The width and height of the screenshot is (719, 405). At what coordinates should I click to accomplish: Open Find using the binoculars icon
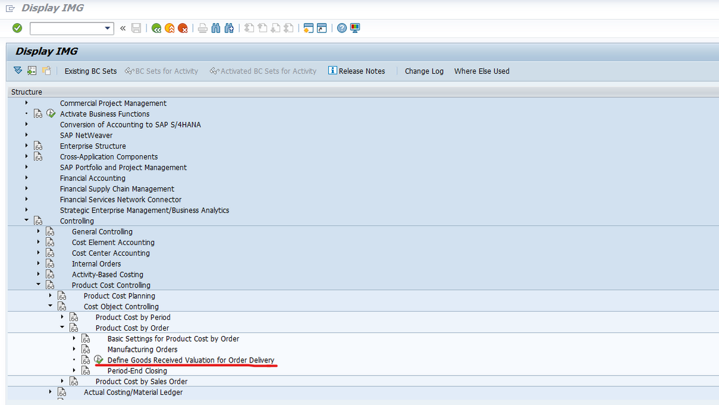[x=216, y=28]
